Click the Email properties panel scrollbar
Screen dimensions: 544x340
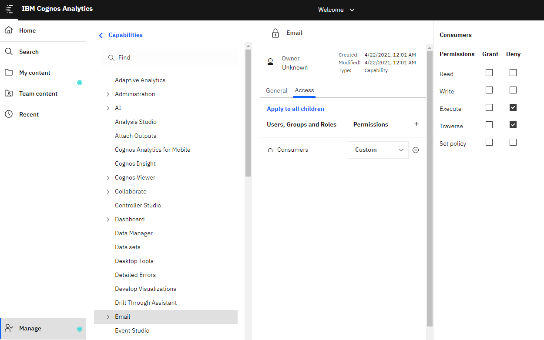[x=430, y=189]
